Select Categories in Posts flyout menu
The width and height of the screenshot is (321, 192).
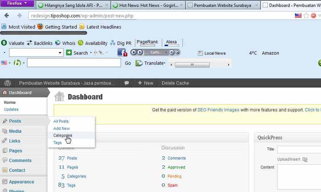(63, 135)
